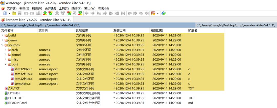Viewport: 277px width, 108px height.
Task: Click the Refresh blue-green arrows icon
Action: coord(163,13)
